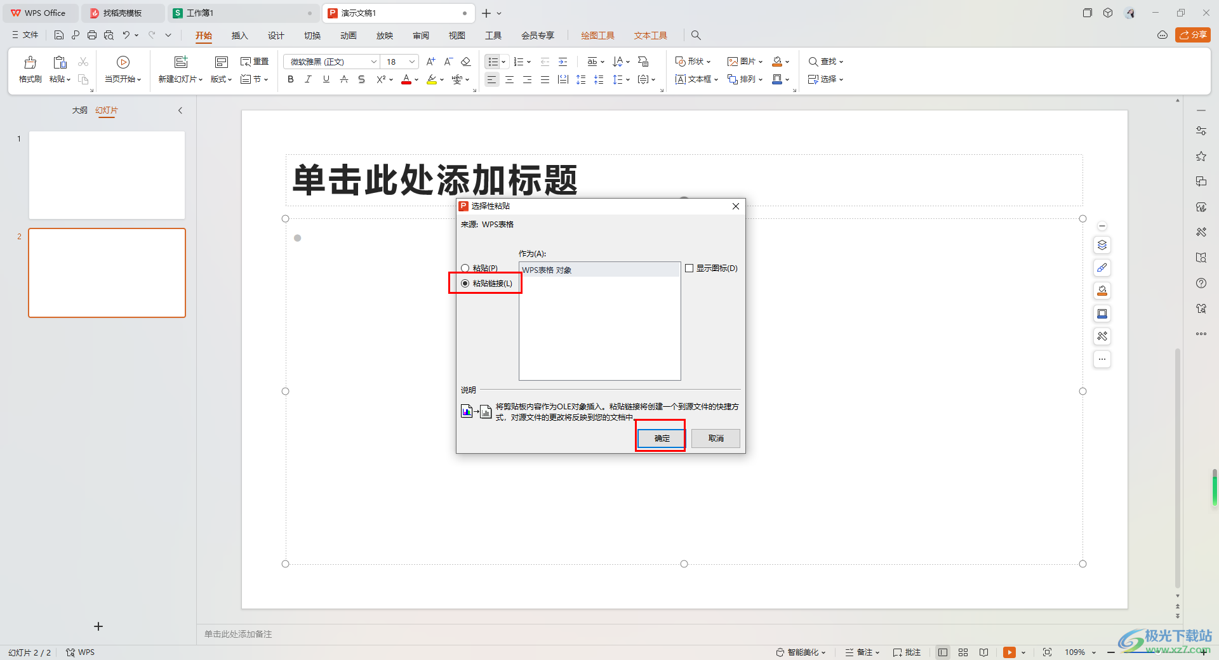This screenshot has width=1219, height=660.
Task: Click the New Slide (新建幻灯片) icon
Action: [181, 62]
